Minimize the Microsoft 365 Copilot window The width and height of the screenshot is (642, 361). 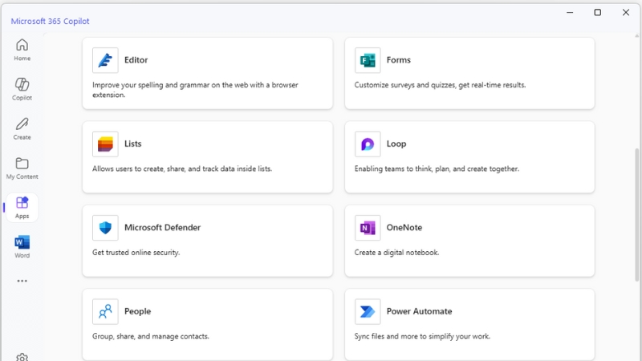pyautogui.click(x=570, y=12)
